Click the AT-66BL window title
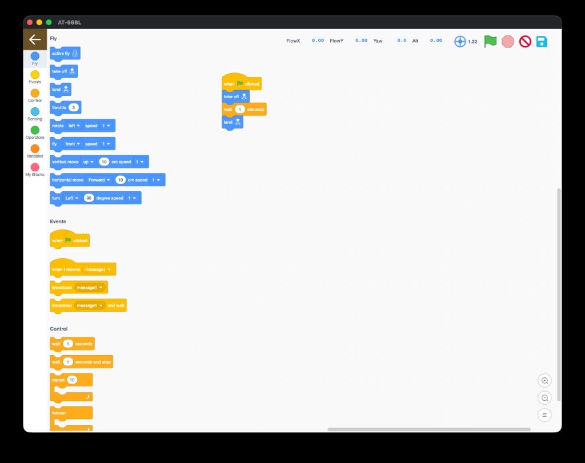The image size is (585, 463). click(69, 22)
